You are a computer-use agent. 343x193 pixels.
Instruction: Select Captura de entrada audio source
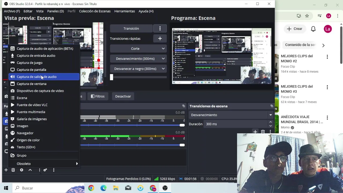click(44, 55)
